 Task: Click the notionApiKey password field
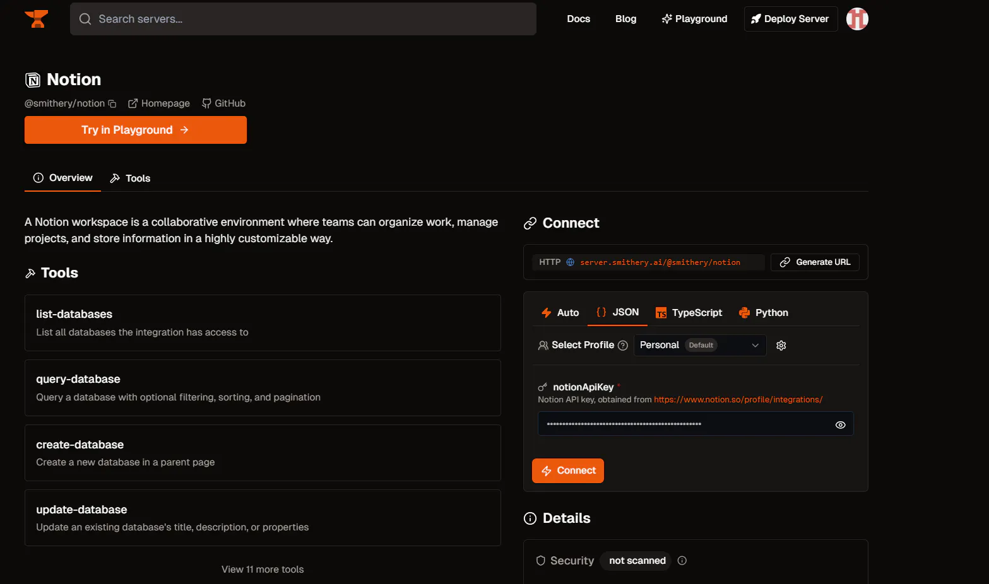(x=696, y=424)
